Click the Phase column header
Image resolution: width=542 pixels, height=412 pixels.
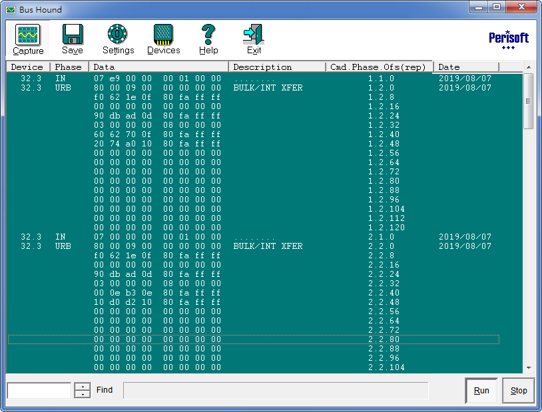69,67
